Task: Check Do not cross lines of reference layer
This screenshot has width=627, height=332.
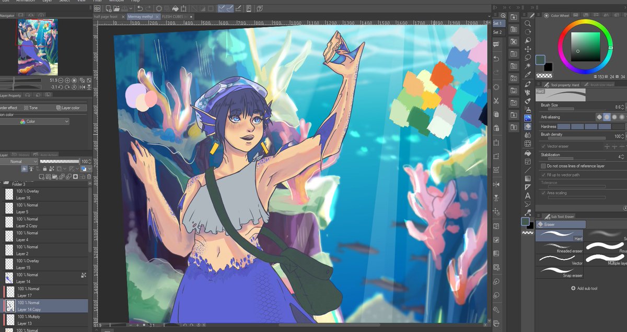Action: (543, 166)
